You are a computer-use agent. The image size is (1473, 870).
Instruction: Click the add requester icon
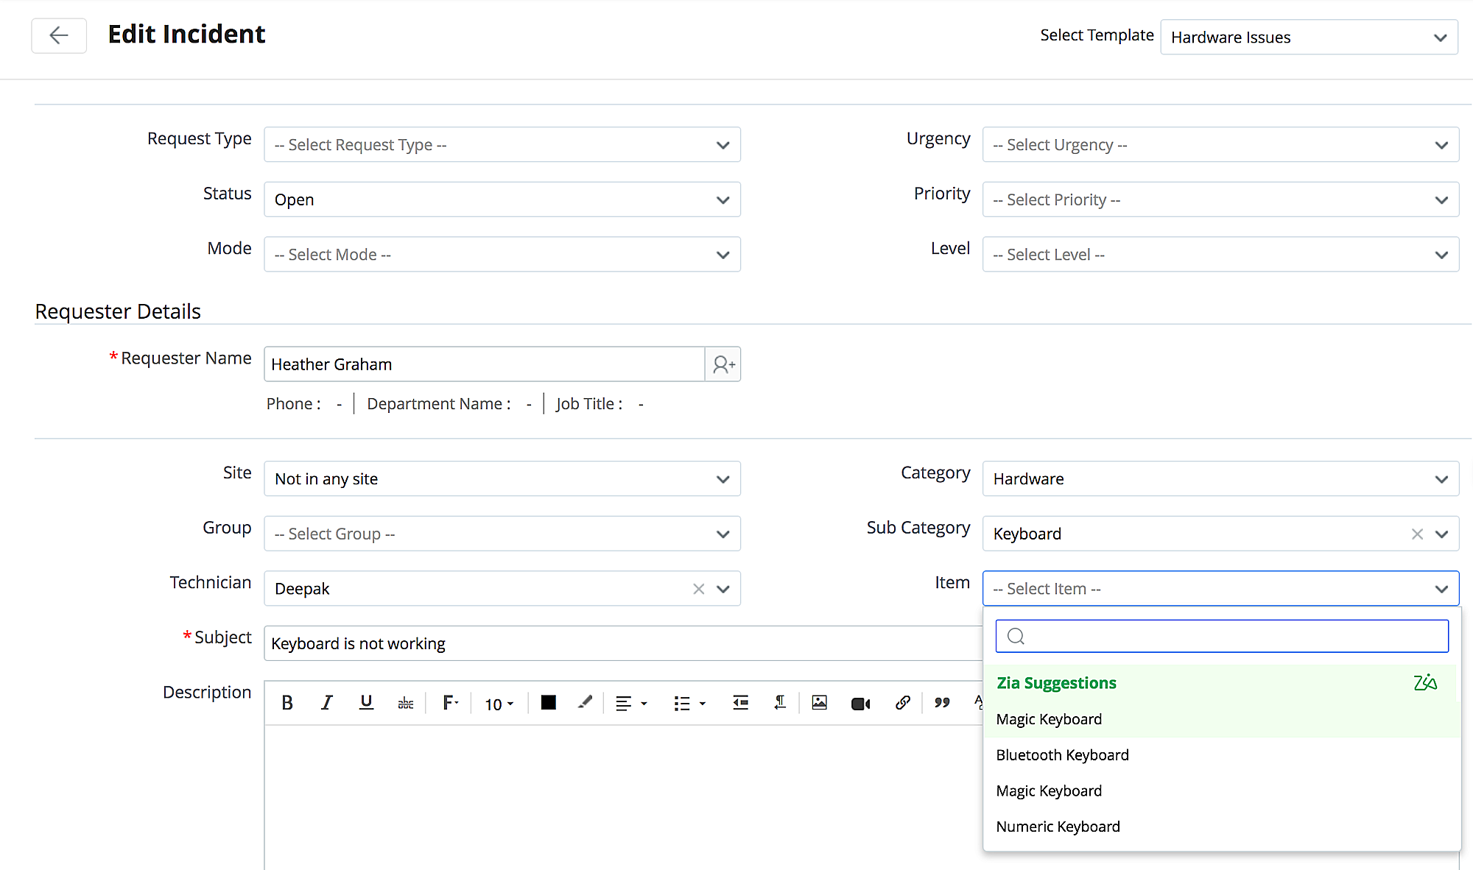point(723,364)
